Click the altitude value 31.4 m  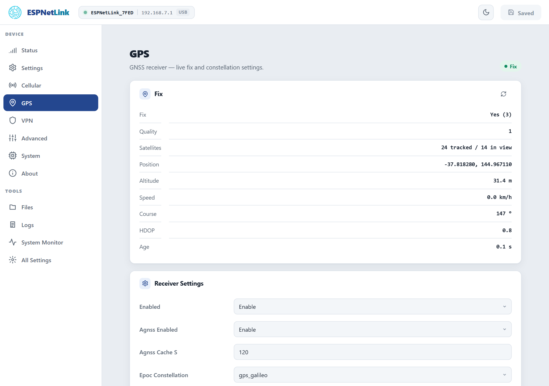502,181
